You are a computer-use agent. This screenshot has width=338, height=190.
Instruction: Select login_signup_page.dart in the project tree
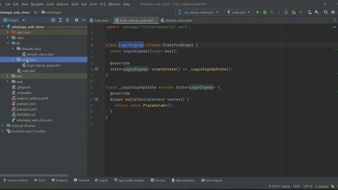tap(43, 65)
